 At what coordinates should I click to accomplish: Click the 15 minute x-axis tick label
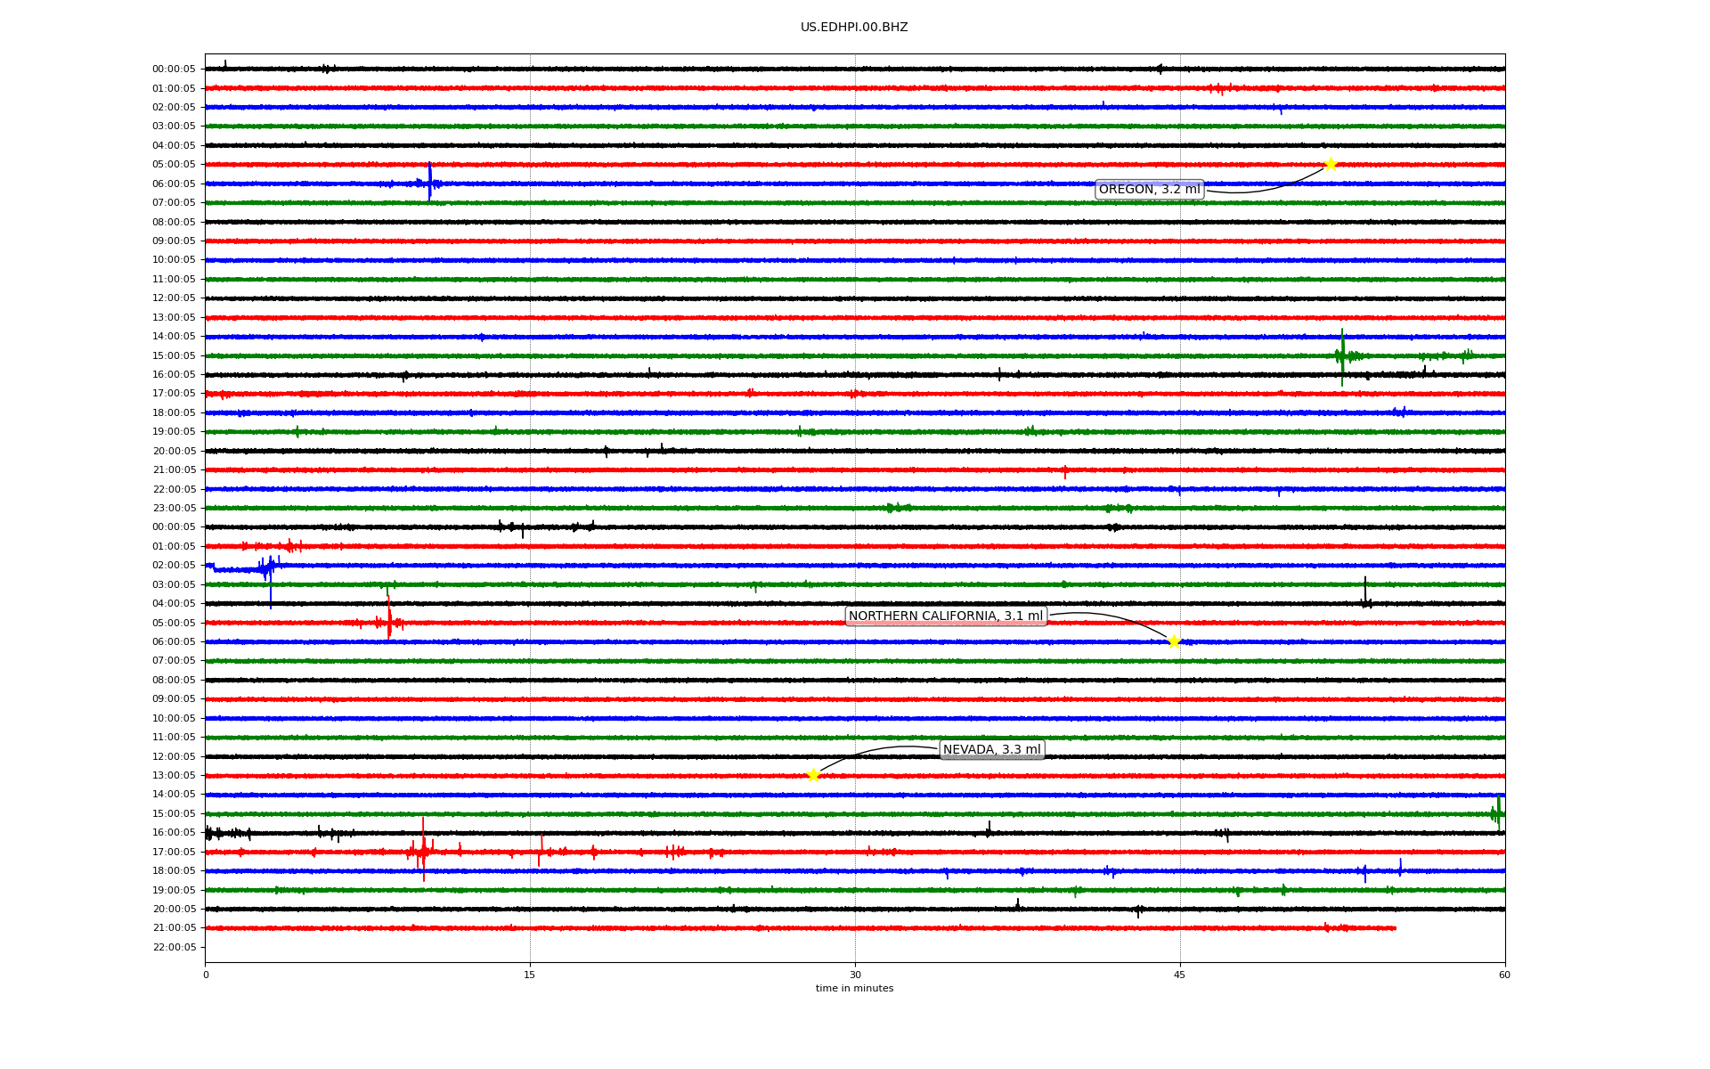pos(530,975)
